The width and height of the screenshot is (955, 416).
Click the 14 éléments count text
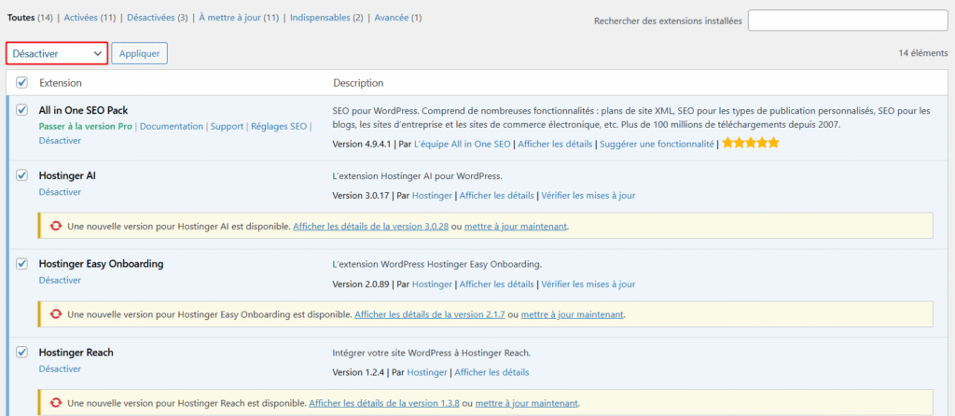point(923,53)
